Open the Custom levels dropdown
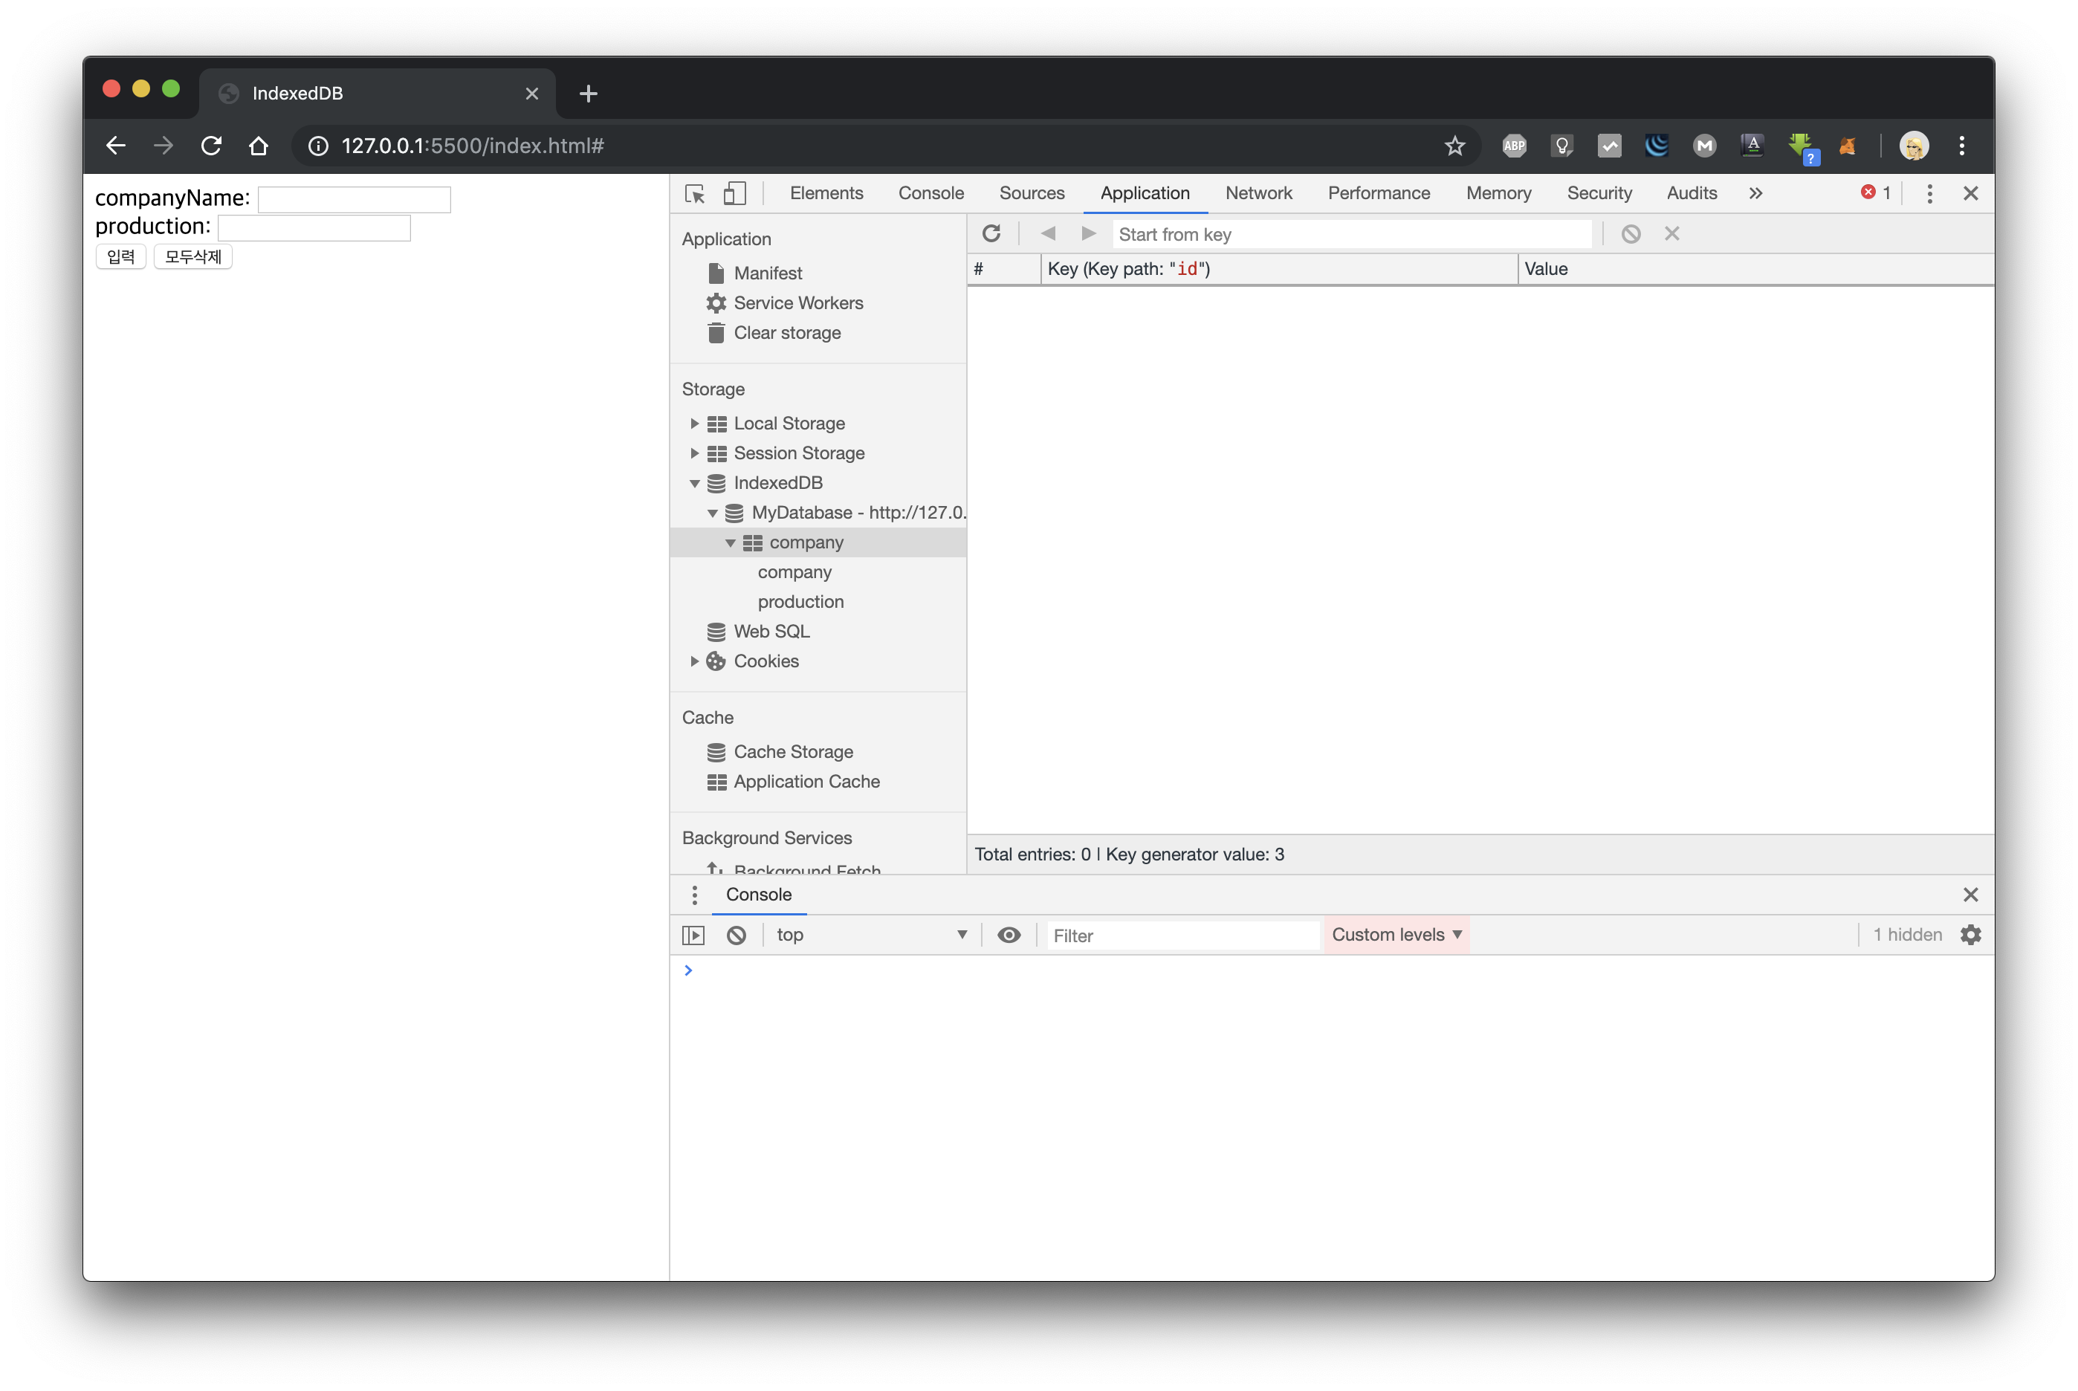The width and height of the screenshot is (2078, 1391). tap(1396, 935)
